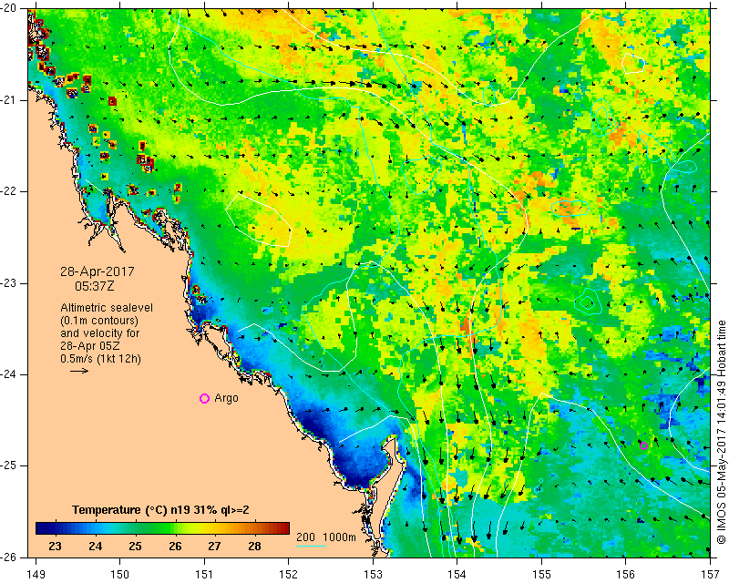Click the 151 longitude axis label
The height and width of the screenshot is (583, 729).
204,575
